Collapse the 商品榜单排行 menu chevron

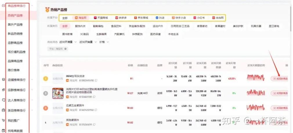[x=32, y=6]
